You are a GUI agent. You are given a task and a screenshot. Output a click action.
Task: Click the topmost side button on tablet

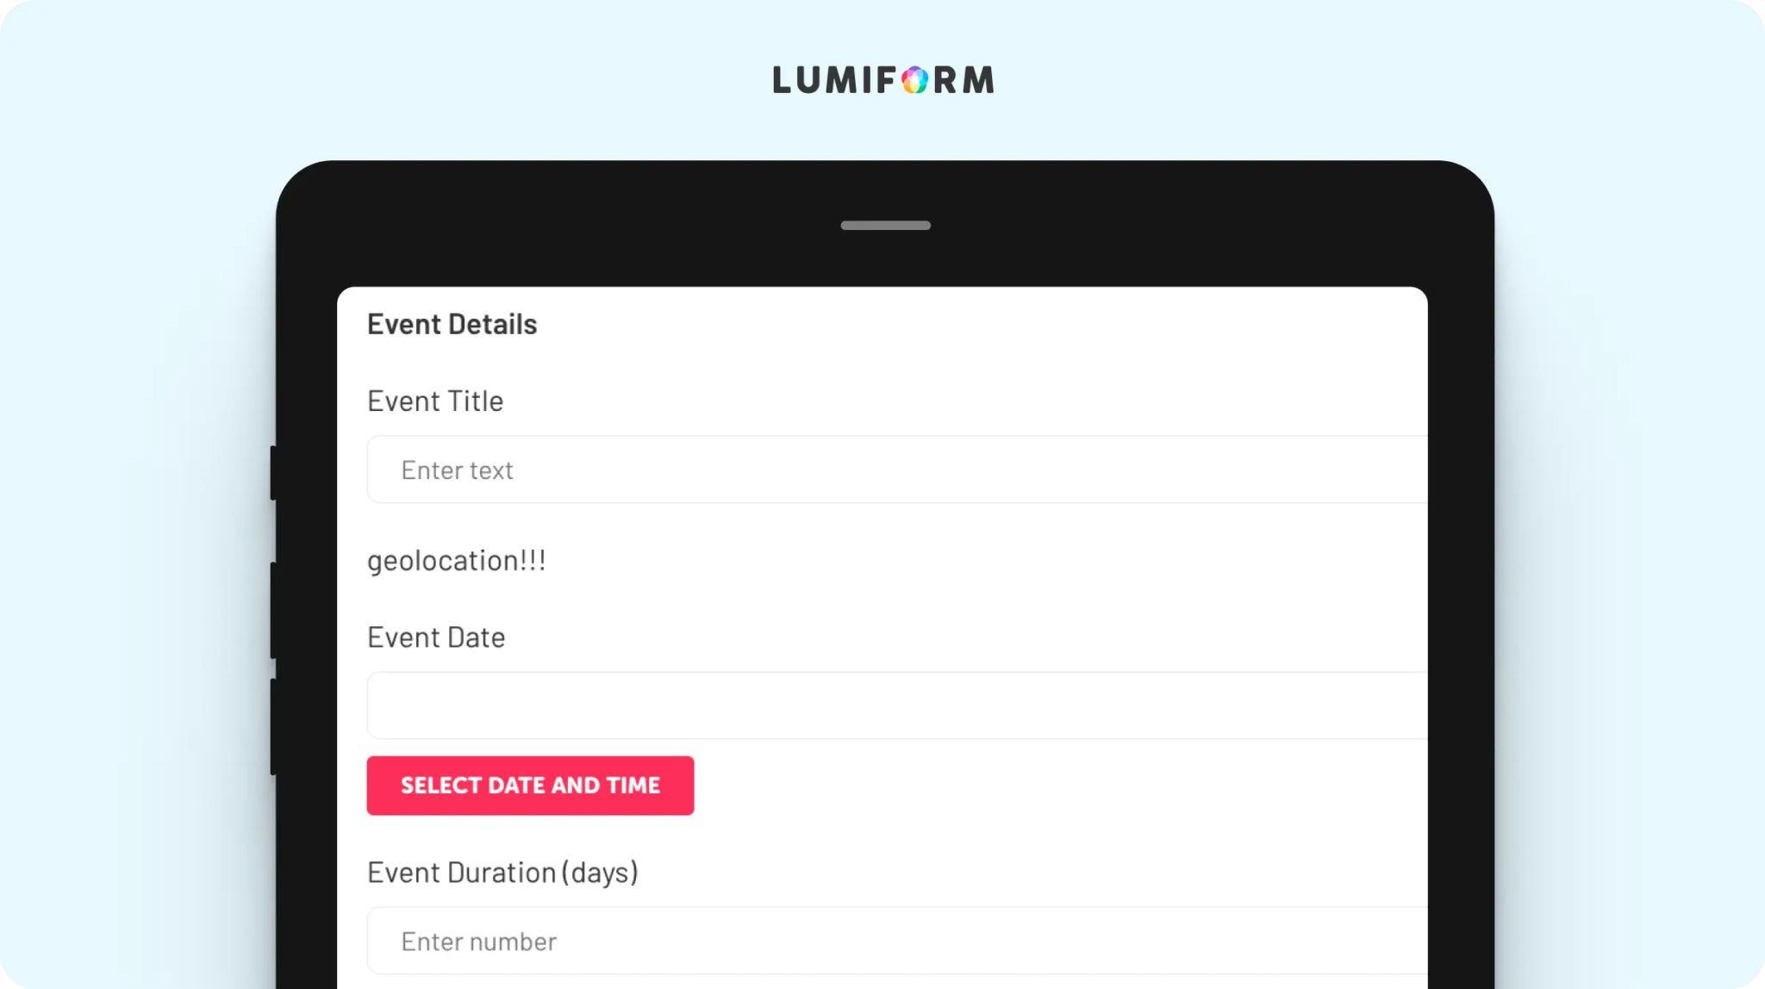[x=273, y=472]
